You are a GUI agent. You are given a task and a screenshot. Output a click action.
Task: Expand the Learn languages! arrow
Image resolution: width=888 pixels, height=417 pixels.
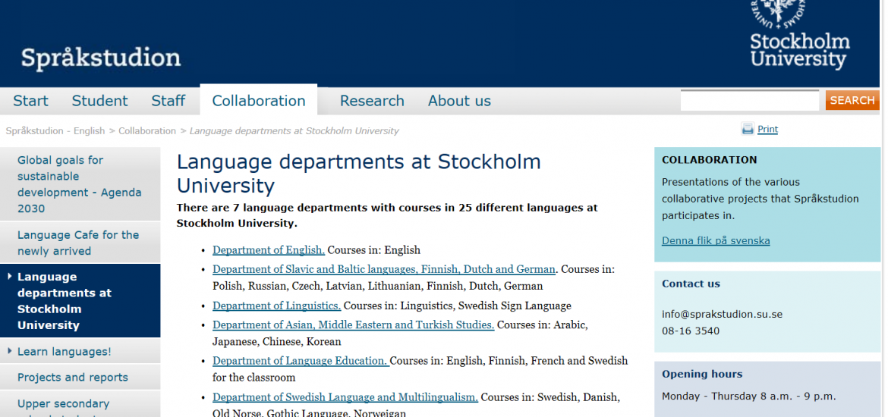coord(10,351)
